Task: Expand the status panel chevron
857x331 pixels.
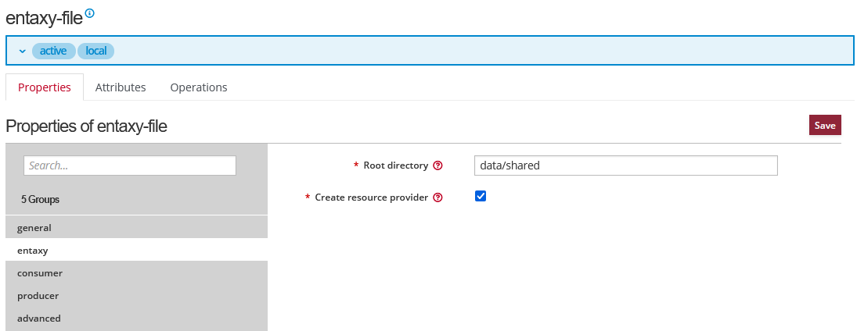Action: point(23,51)
